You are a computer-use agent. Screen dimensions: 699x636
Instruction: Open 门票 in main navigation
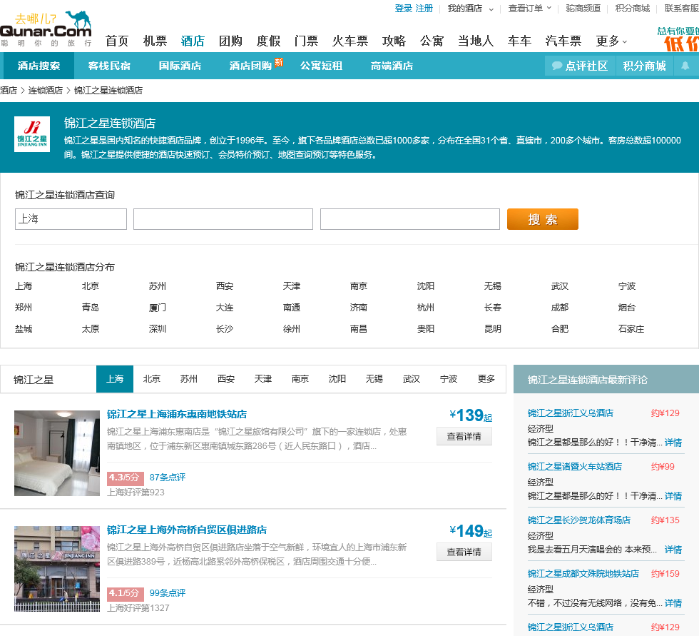[306, 41]
